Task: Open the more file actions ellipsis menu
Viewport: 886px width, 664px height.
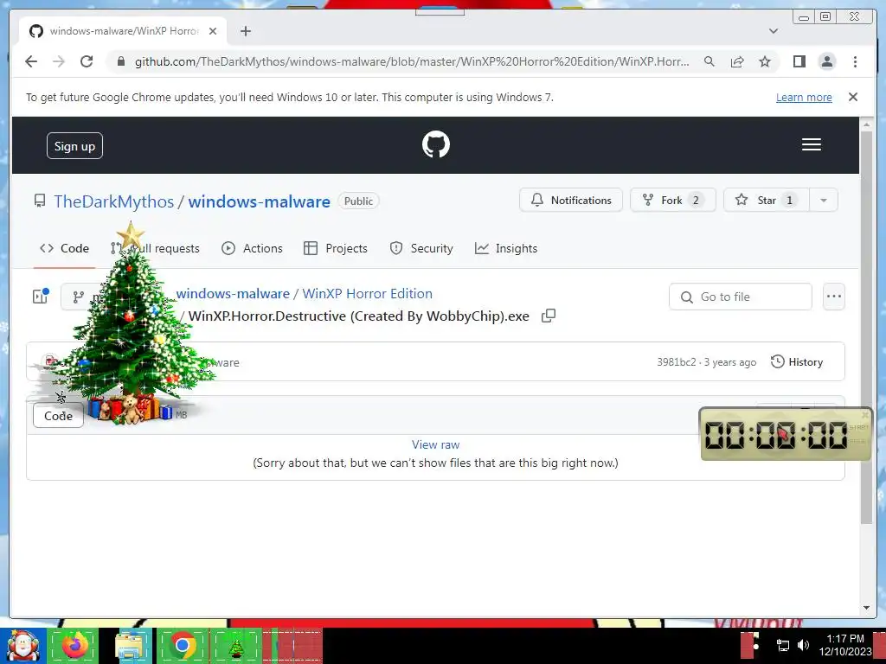Action: pyautogui.click(x=833, y=297)
